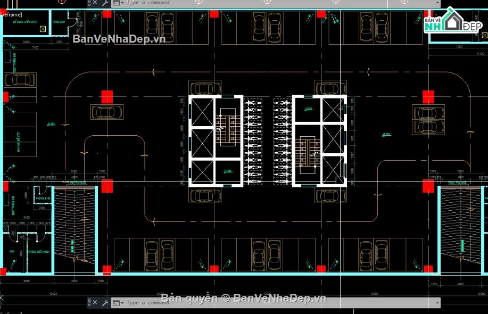Open the top command line's wrench customize menu
This screenshot has height=314, width=488.
104,3
